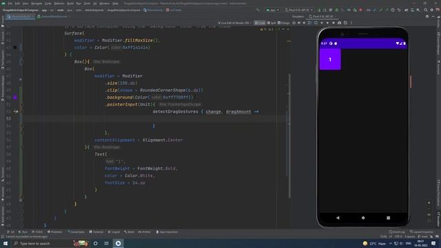
Task: Click the Task View taskbar icon
Action: pyautogui.click(x=107, y=243)
